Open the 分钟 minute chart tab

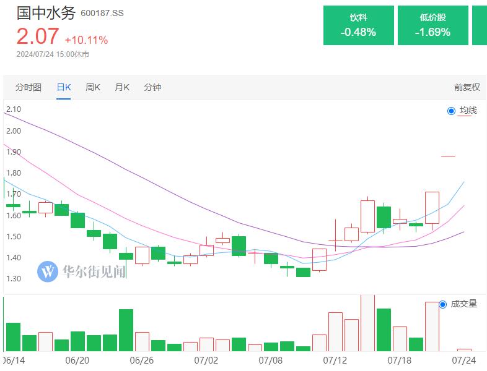pos(152,87)
